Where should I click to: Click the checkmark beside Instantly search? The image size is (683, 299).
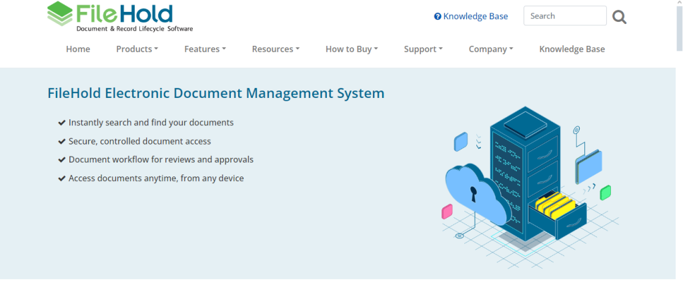(61, 123)
